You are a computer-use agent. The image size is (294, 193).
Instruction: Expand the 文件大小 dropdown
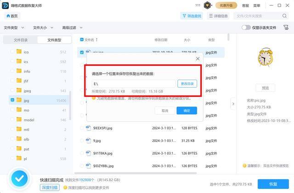(43, 27)
